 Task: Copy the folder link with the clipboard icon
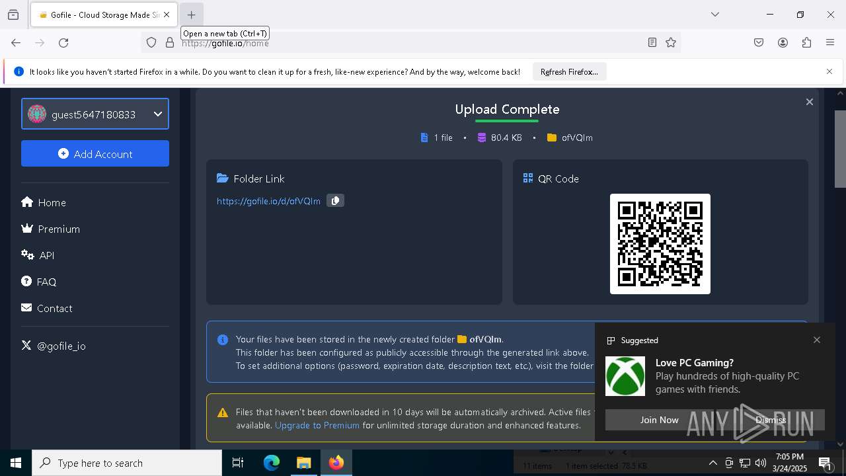tap(336, 201)
